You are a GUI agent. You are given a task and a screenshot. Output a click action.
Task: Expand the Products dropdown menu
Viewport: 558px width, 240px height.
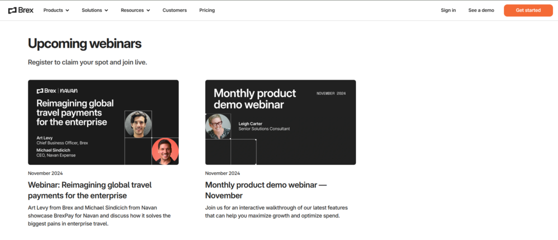56,10
